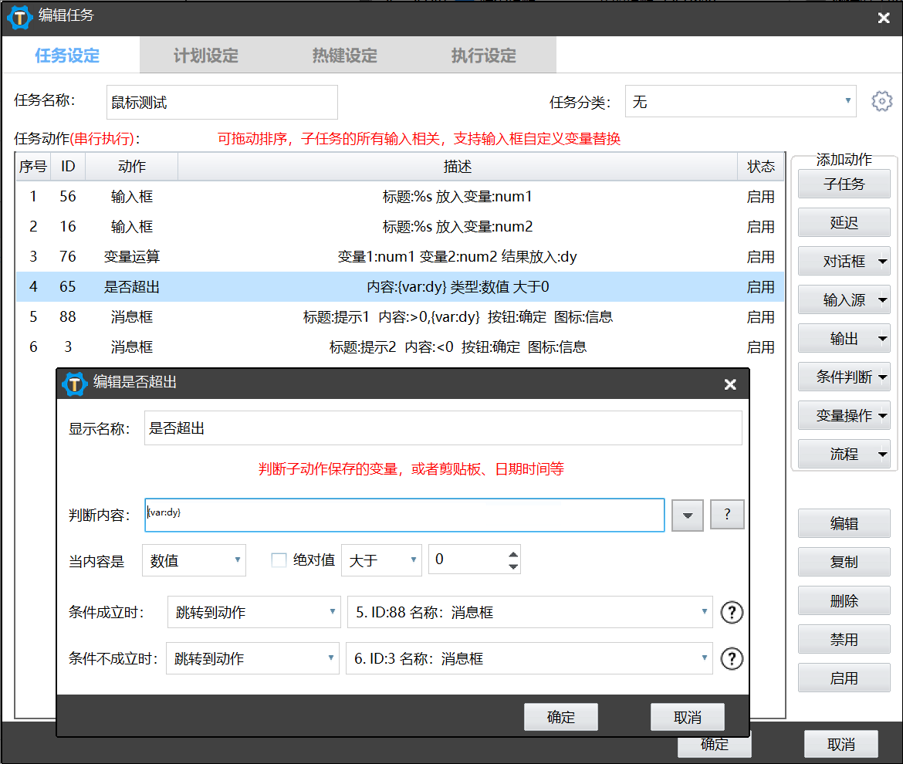This screenshot has width=903, height=764.
Task: Expand the 任务分类 dropdown
Action: 740,101
